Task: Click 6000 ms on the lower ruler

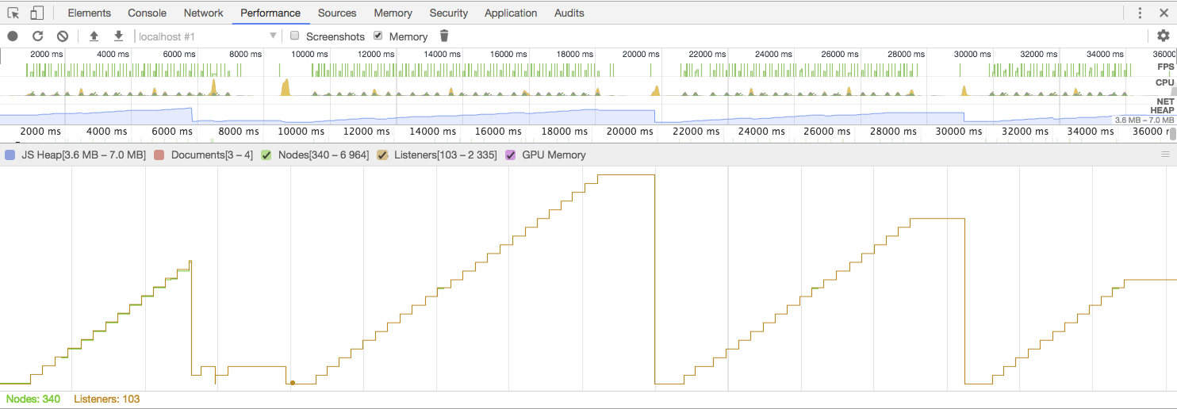Action: click(x=172, y=132)
